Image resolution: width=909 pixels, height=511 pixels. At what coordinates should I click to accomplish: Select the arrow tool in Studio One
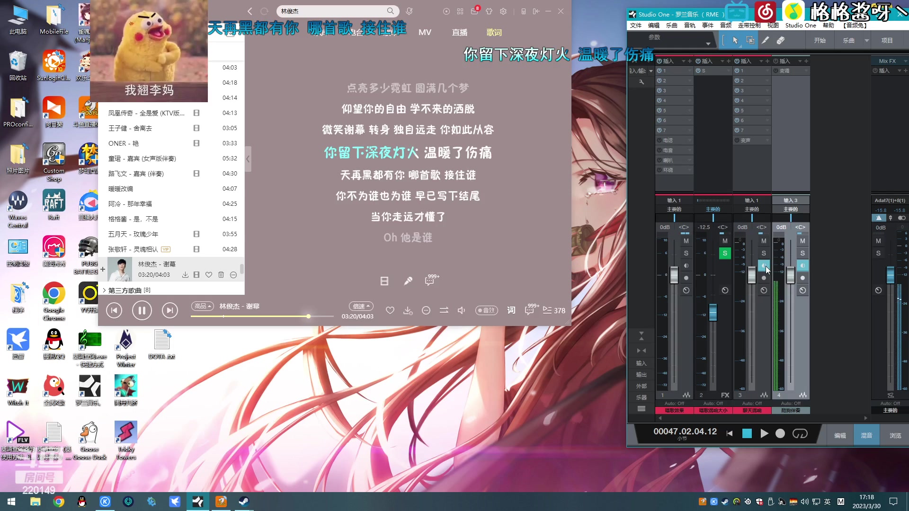point(735,41)
